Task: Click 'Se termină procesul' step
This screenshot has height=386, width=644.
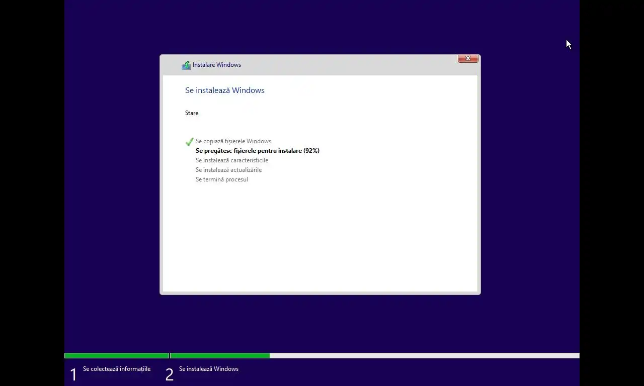Action: 222,179
